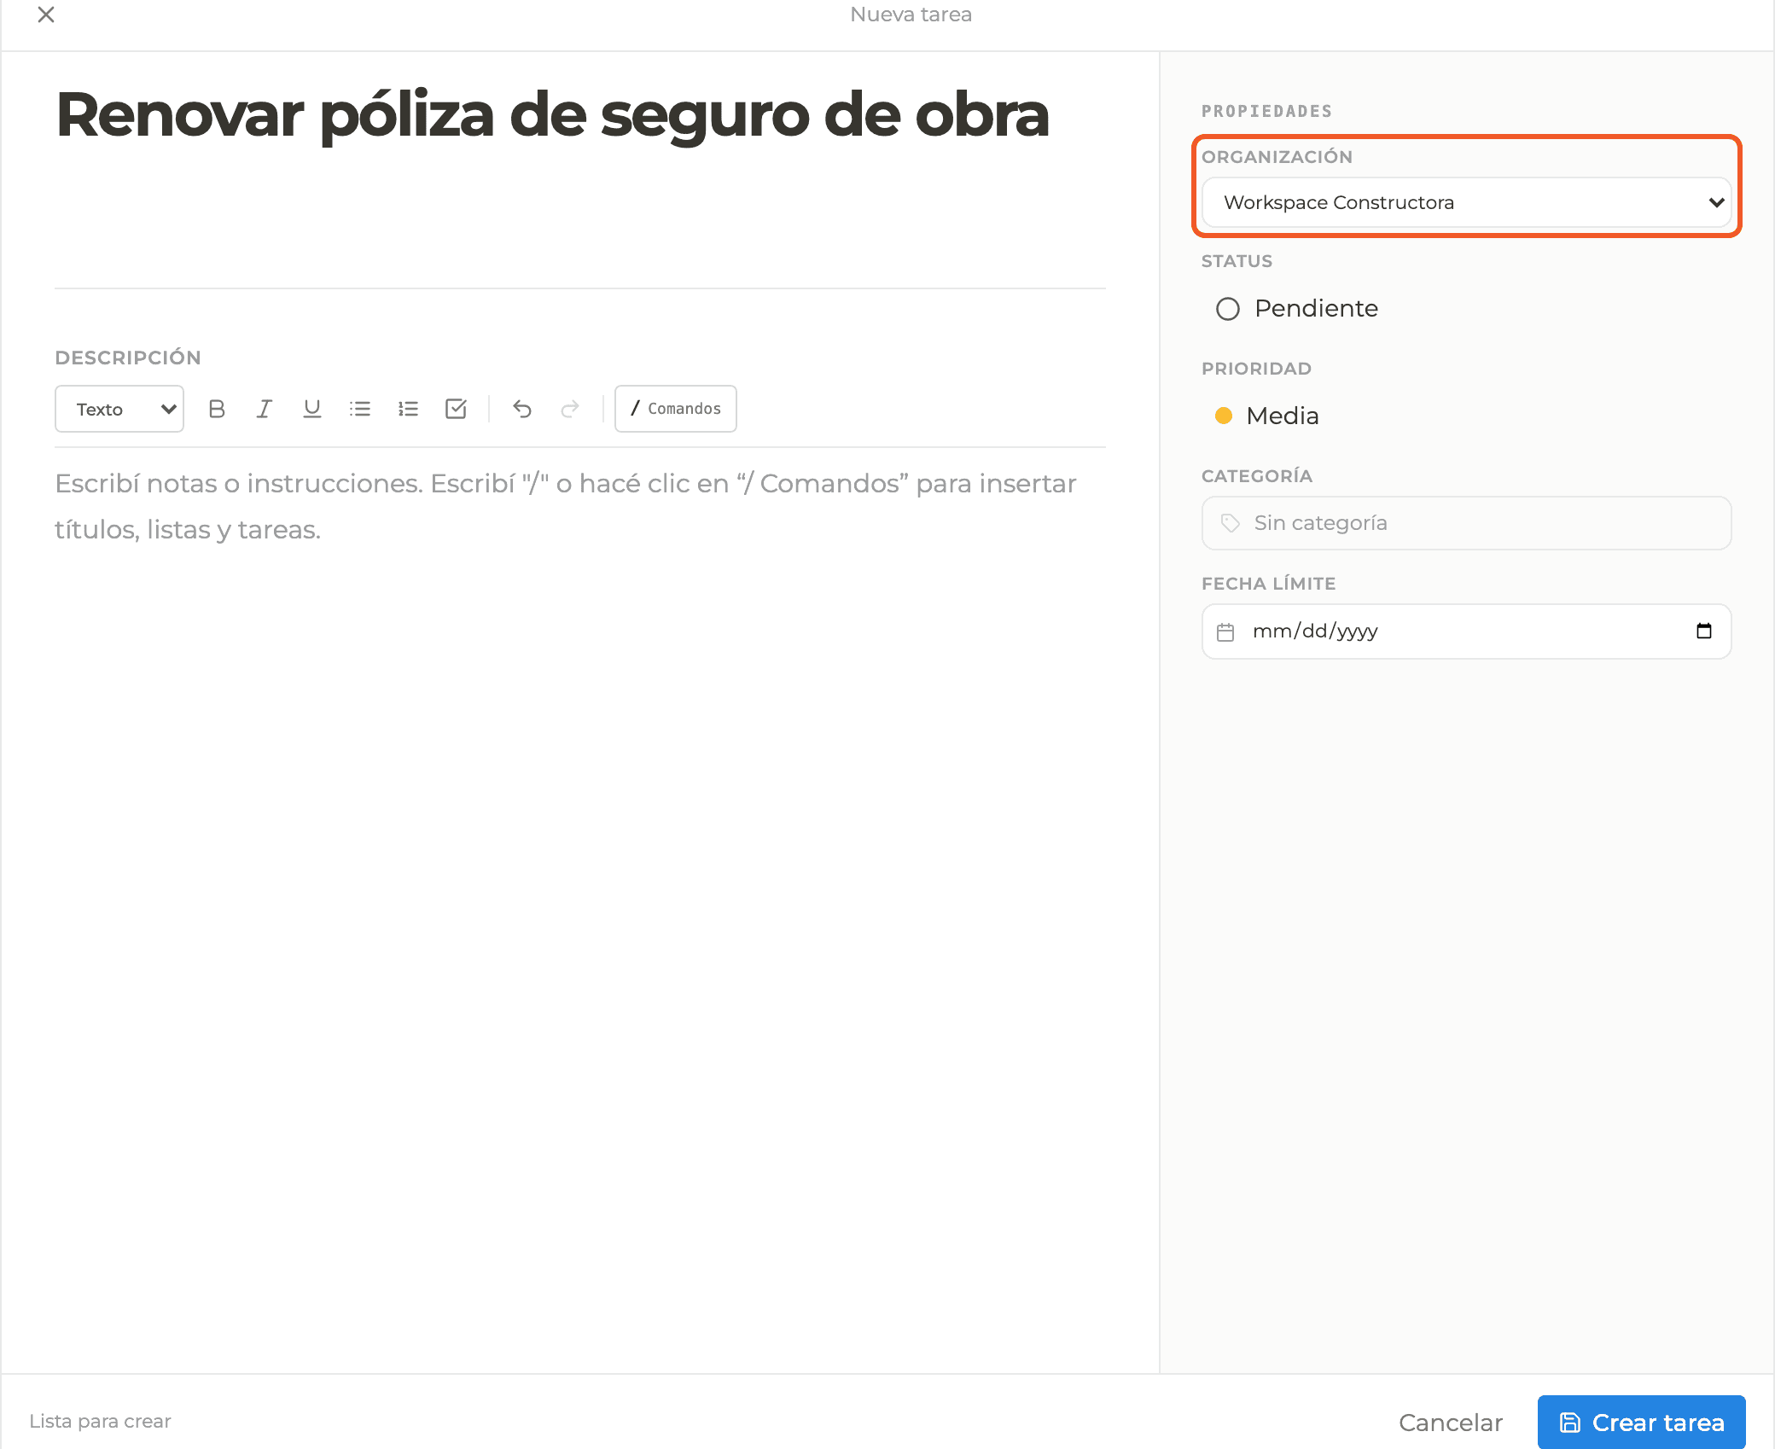Open the Texto style dropdown
This screenshot has height=1449, width=1775.
(x=119, y=409)
